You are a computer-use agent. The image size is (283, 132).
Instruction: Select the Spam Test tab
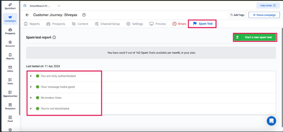[203, 24]
